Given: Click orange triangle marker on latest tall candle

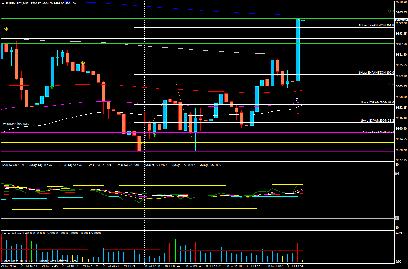Looking at the screenshot, I should [x=297, y=20].
